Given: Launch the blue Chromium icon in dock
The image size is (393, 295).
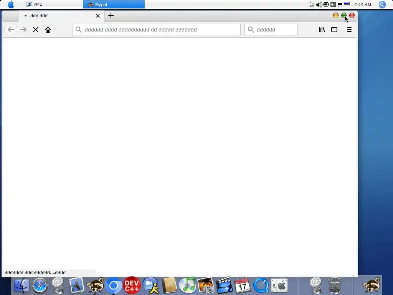Looking at the screenshot, I should tap(113, 285).
